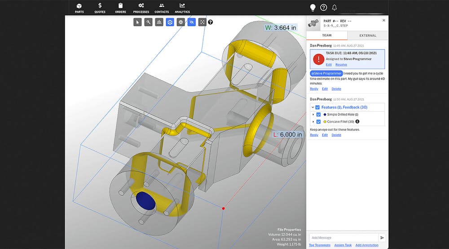
Task: Click the Simple Drilled Hole (1) label
Action: [x=343, y=115]
